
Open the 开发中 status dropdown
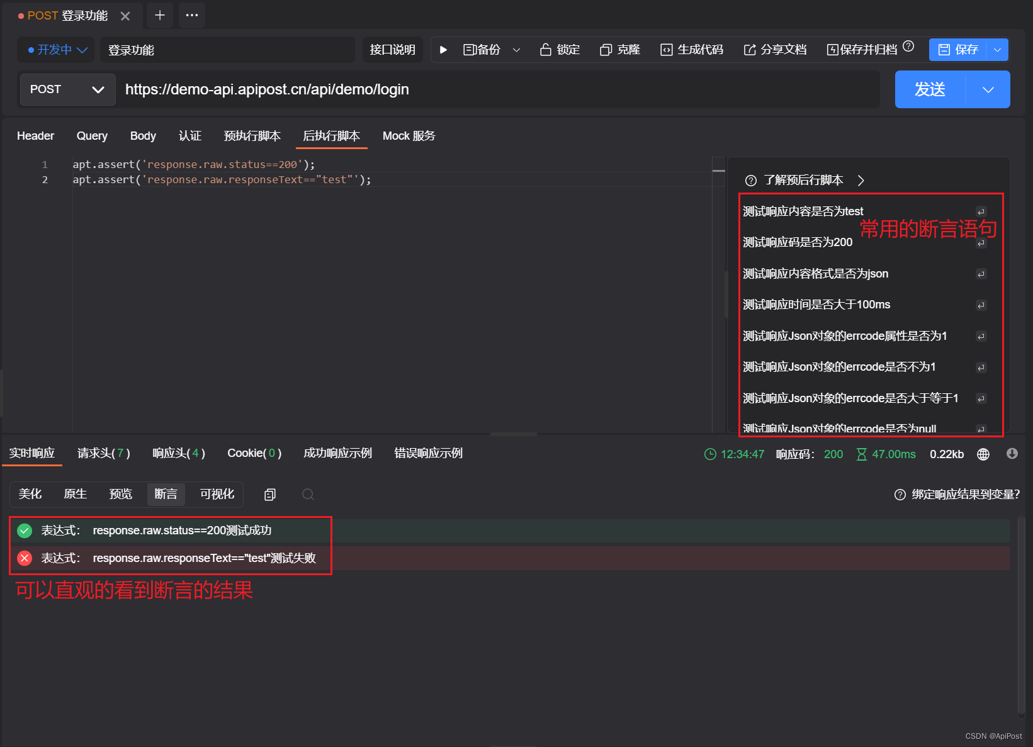56,50
